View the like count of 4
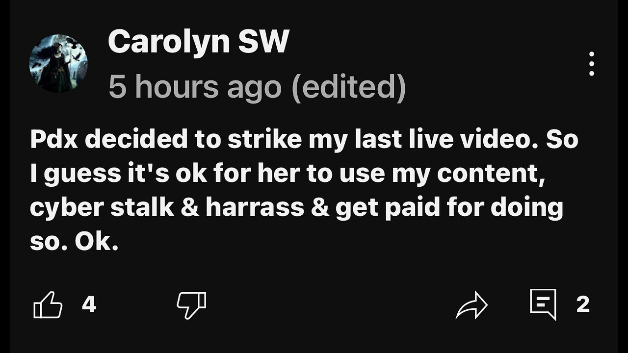Screen dimensions: 628x353 click(x=89, y=304)
